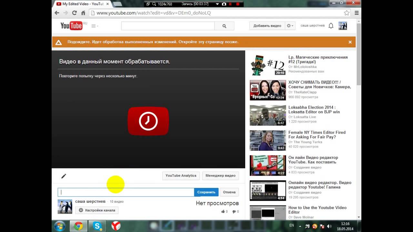The image size is (413, 232).
Task: Open the Lp. Магические приключения #12 video thumbnail
Action: (x=268, y=65)
